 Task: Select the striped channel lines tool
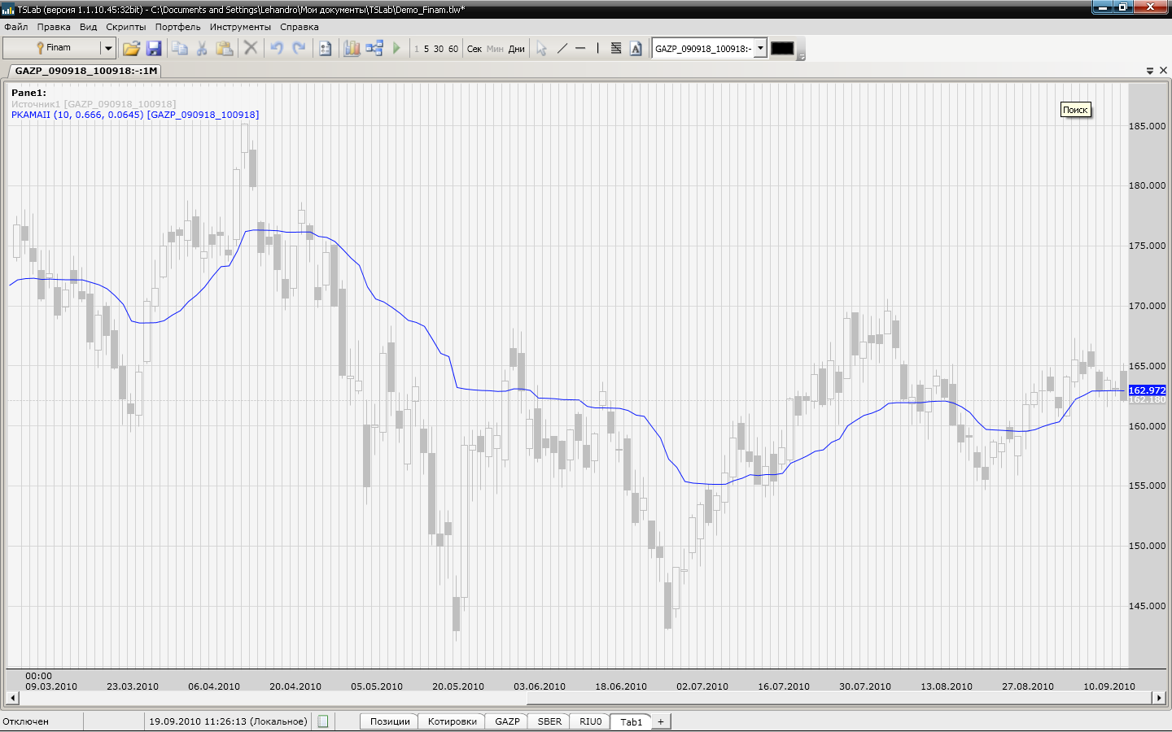616,49
